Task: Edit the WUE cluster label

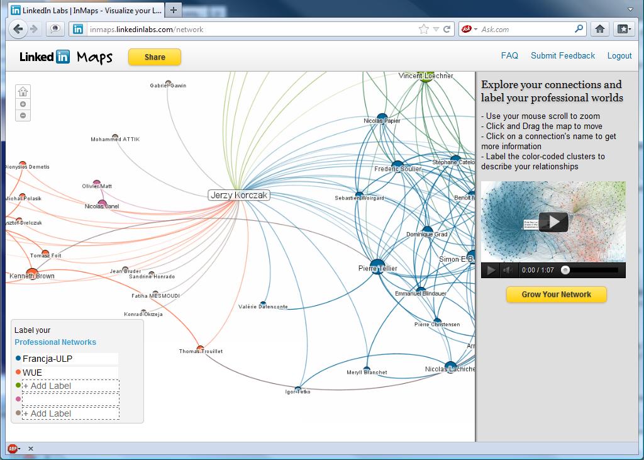Action: 70,373
